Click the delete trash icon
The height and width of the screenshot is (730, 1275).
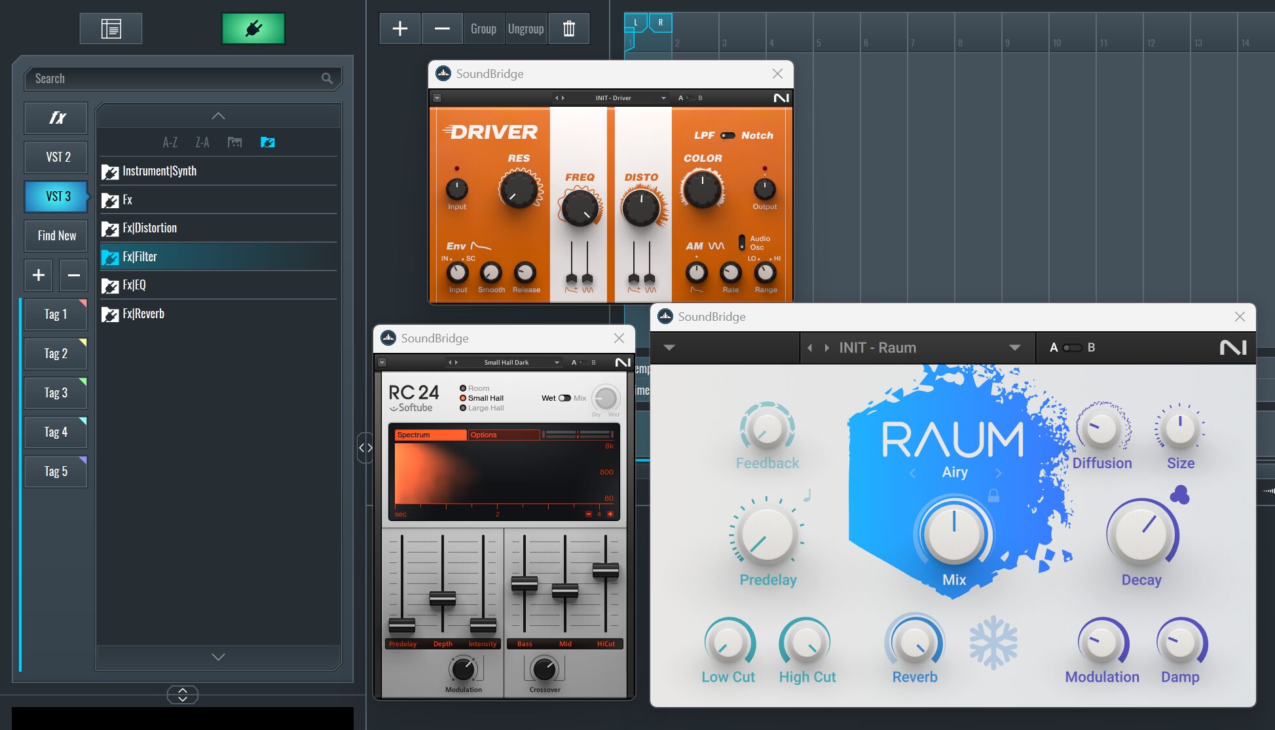[568, 29]
